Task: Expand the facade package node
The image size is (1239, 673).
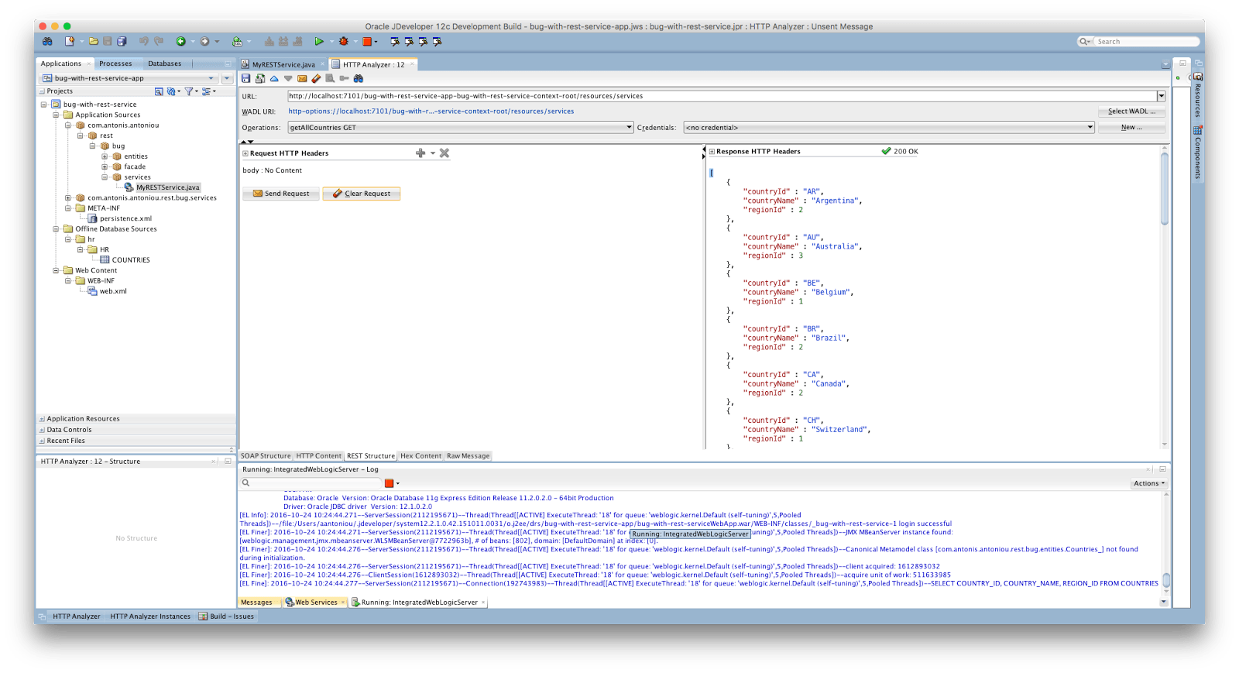Action: (105, 167)
